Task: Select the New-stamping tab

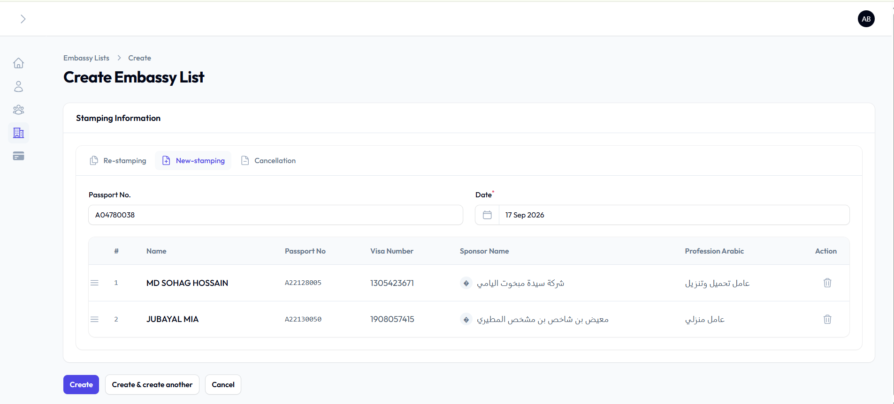Action: tap(193, 161)
